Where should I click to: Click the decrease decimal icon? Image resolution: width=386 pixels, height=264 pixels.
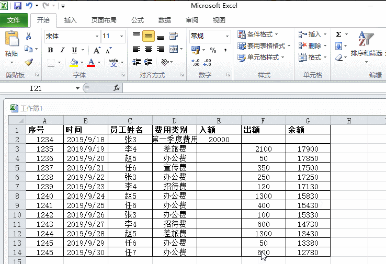pos(207,63)
